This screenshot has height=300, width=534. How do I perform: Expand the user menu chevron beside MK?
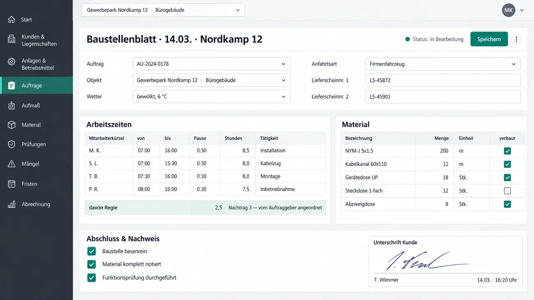tap(522, 11)
